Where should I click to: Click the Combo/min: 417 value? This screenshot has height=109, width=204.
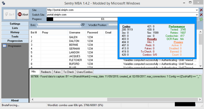(175, 36)
